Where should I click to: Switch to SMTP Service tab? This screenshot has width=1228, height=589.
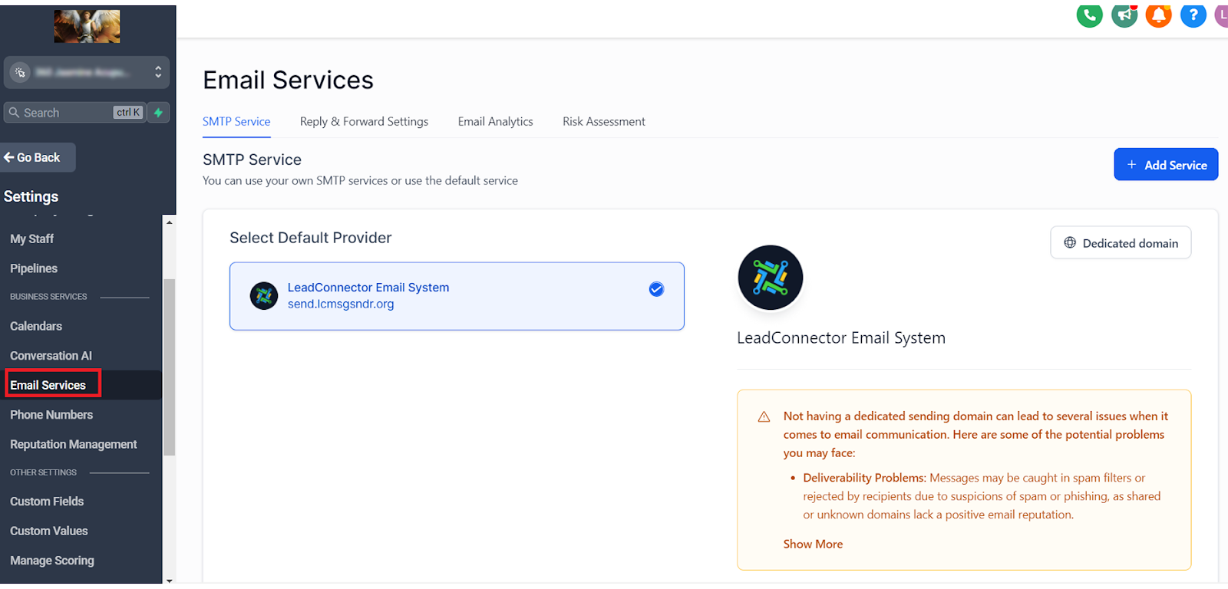click(x=236, y=121)
